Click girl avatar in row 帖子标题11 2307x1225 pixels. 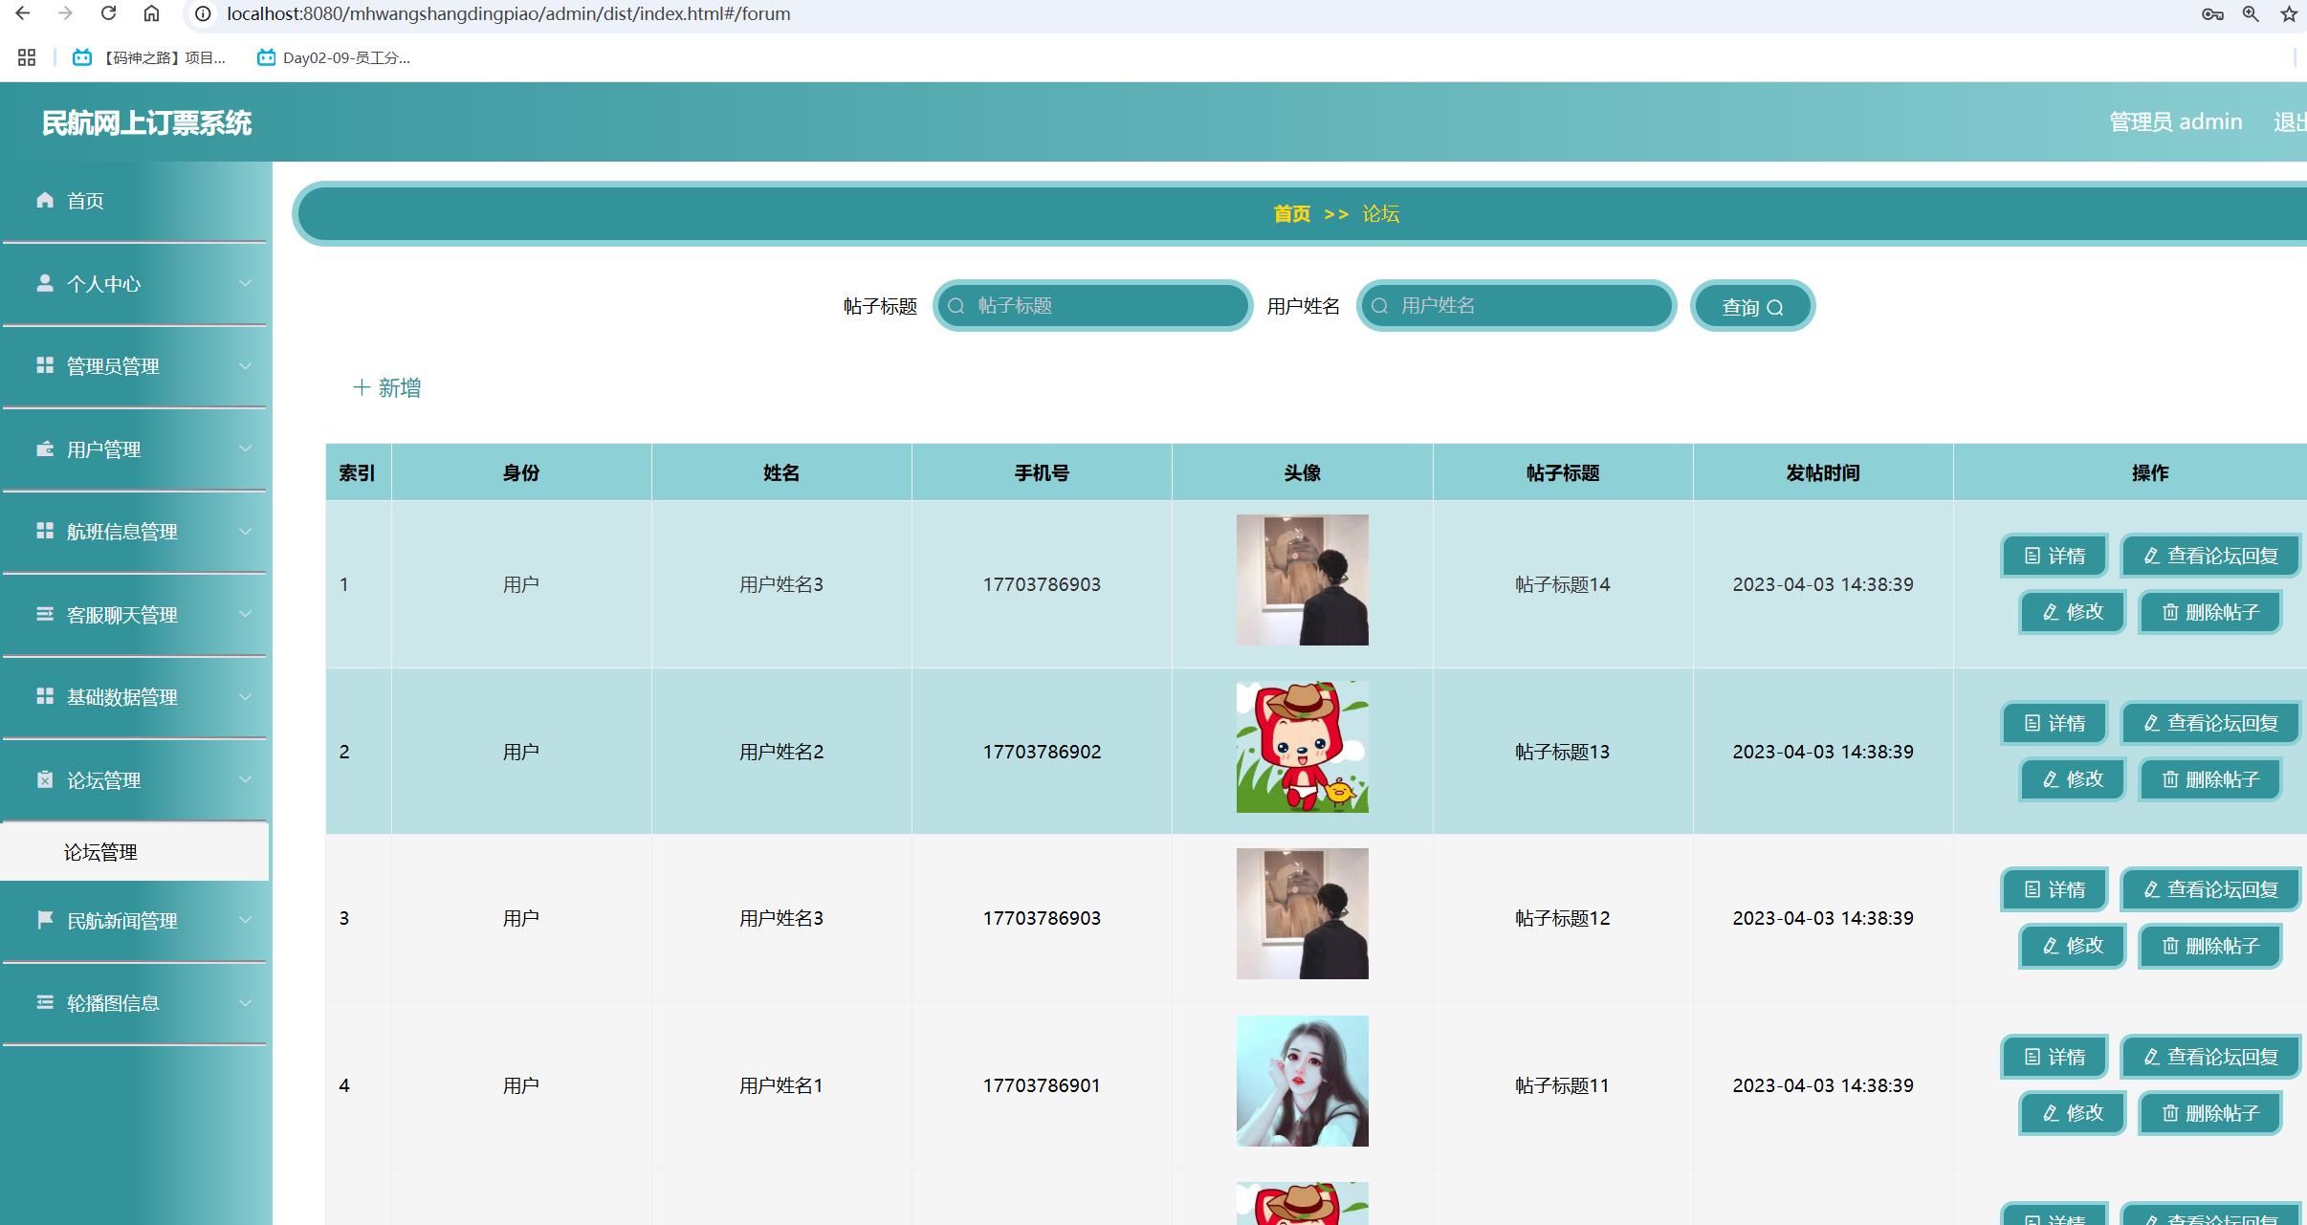1302,1081
